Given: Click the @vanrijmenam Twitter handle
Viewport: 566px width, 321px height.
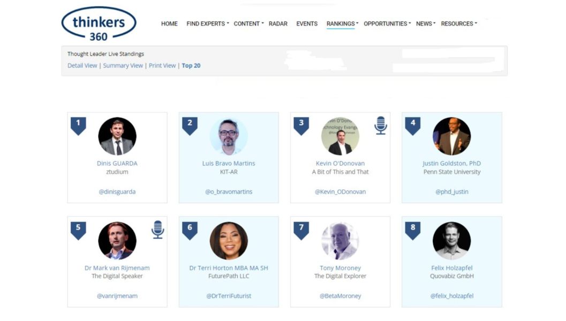Looking at the screenshot, I should [117, 296].
